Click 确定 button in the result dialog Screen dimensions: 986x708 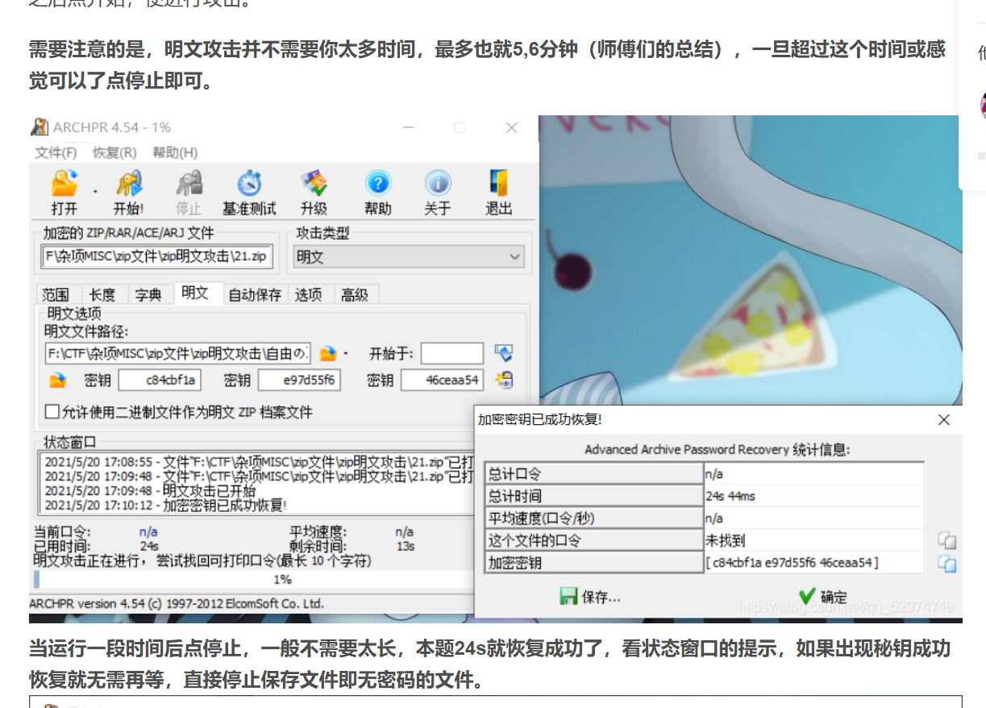[822, 597]
